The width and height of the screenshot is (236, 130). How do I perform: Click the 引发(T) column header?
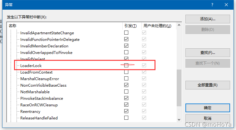click(x=130, y=26)
